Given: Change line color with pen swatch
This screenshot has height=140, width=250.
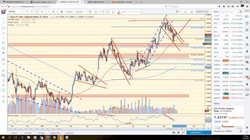Looking at the screenshot, I should coord(119,12).
